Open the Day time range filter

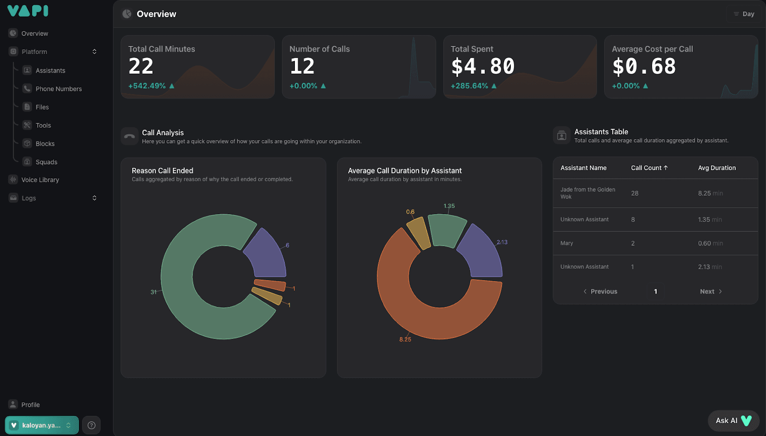(x=743, y=14)
